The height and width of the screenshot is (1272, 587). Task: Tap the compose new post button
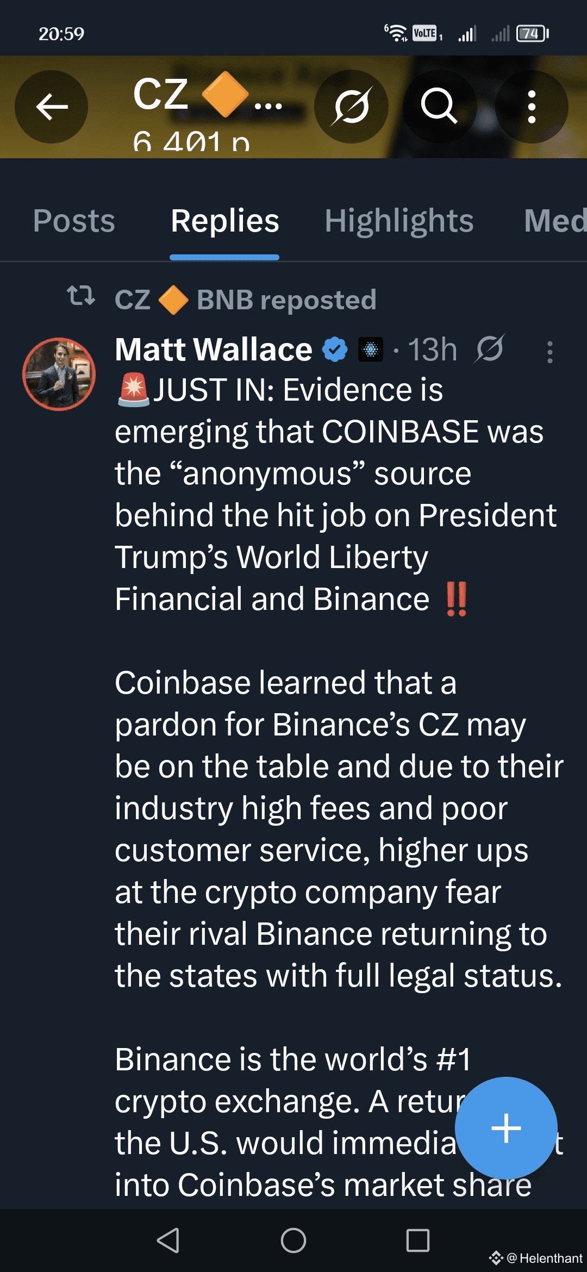506,1128
